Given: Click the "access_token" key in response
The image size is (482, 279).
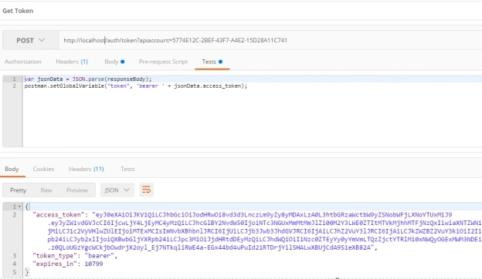Looking at the screenshot, I should [59, 214].
